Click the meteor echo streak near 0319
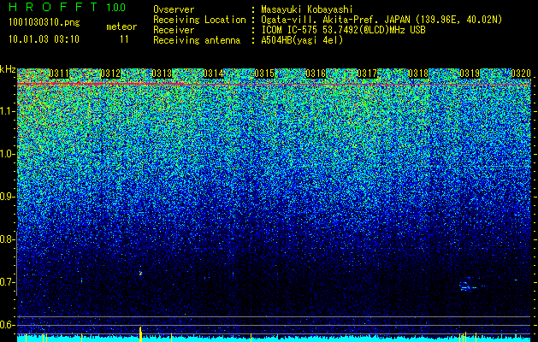Screen dimensions: 538x342 469,286
